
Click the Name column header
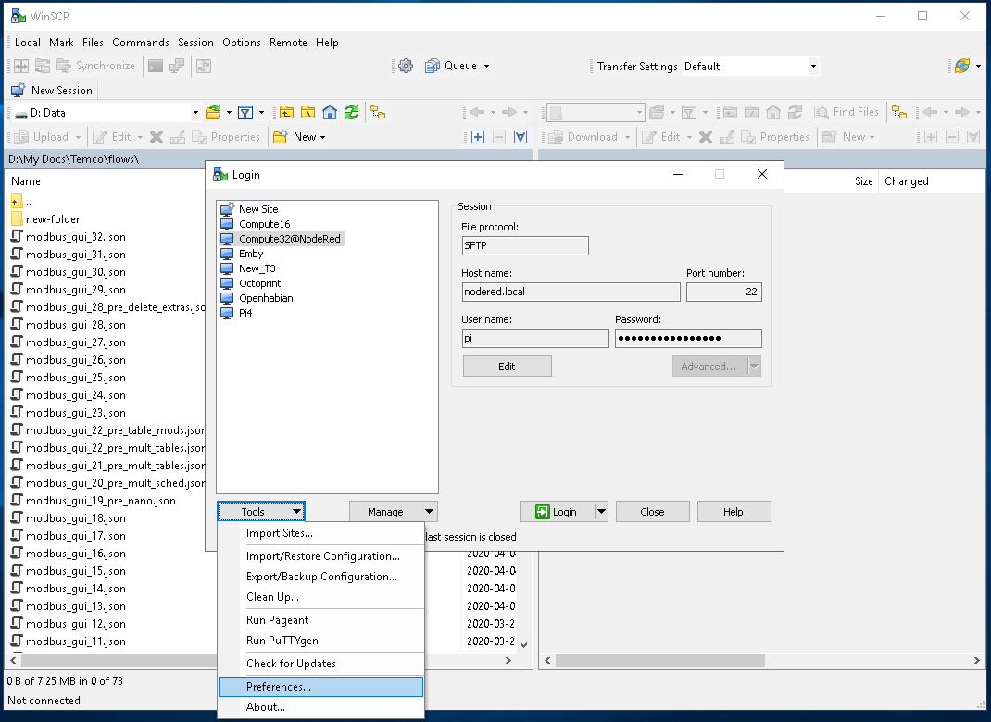point(26,181)
